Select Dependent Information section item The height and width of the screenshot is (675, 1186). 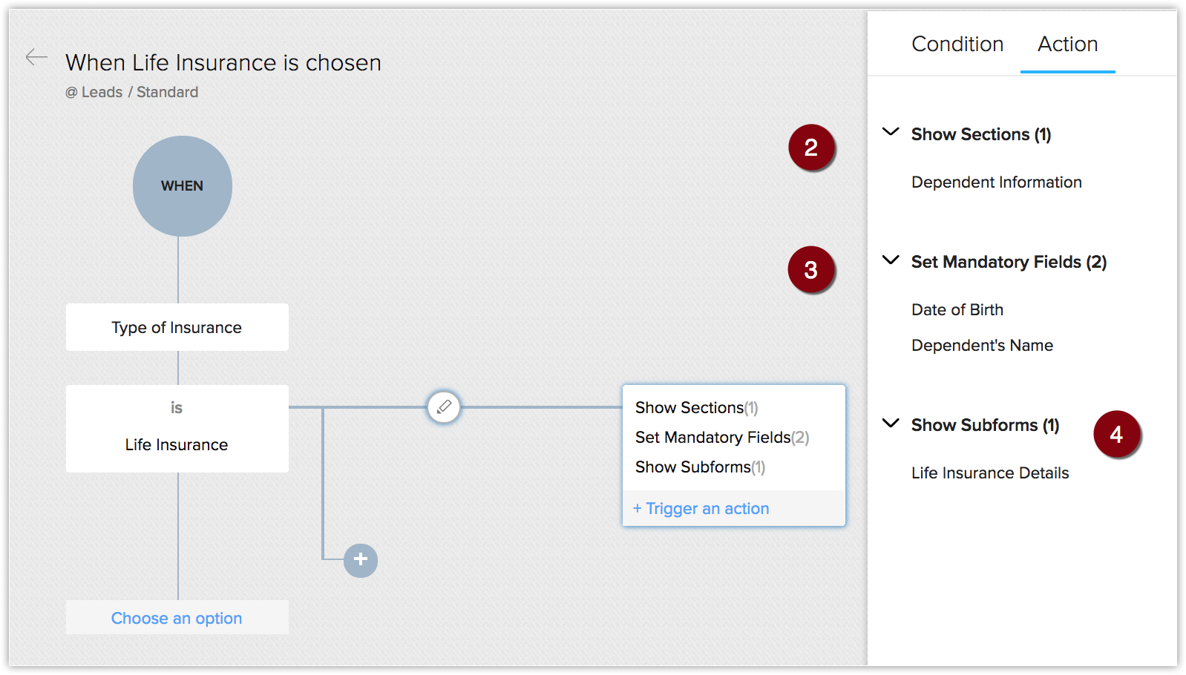pos(996,182)
